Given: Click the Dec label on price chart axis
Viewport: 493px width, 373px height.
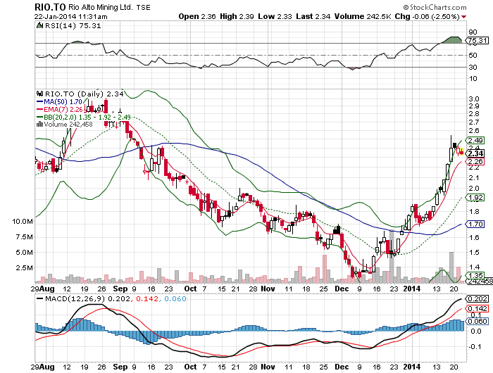Looking at the screenshot, I should (x=342, y=289).
